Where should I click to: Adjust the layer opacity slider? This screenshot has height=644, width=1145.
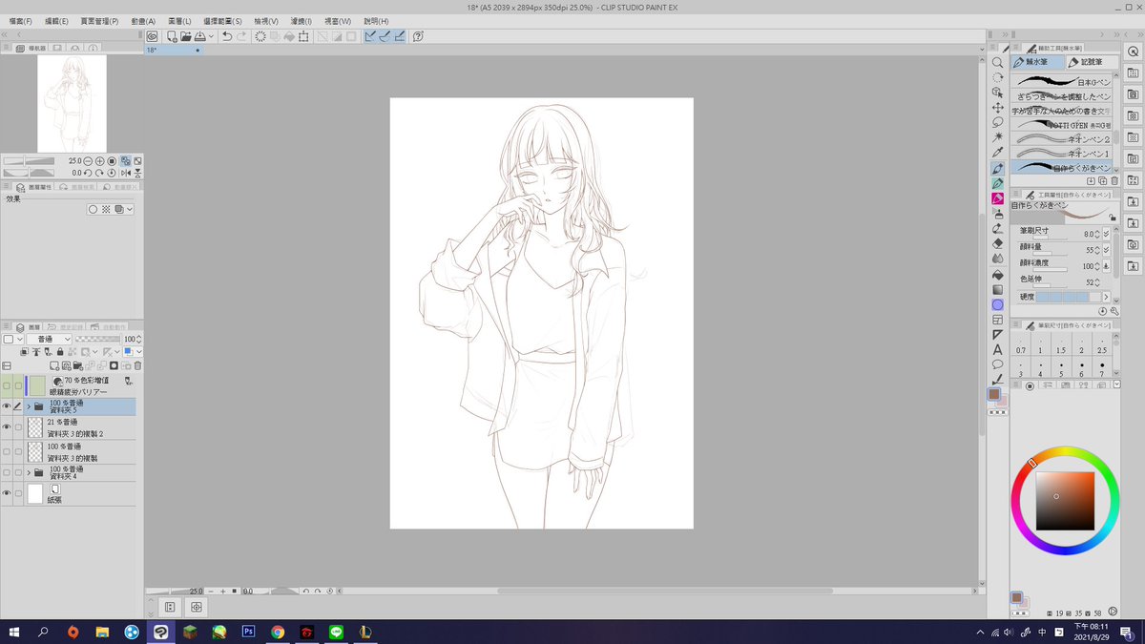click(97, 339)
